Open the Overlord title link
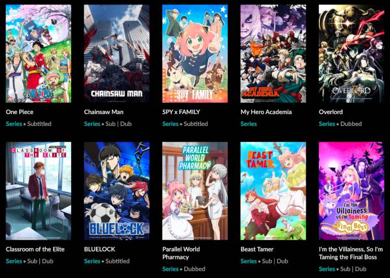Viewport: 390px width, 278px height. 331,112
